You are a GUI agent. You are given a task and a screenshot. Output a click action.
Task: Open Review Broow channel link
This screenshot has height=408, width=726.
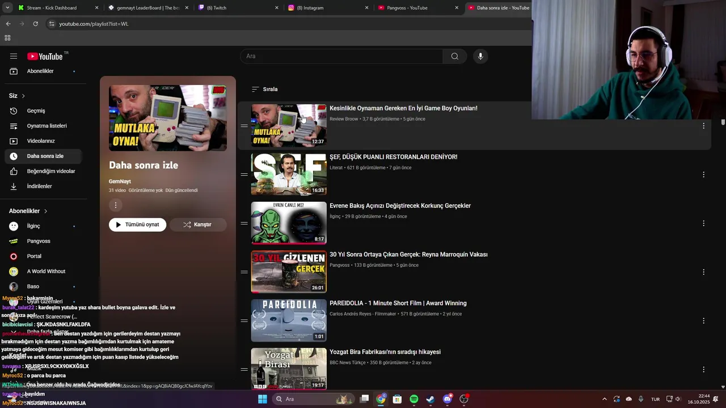pyautogui.click(x=344, y=119)
